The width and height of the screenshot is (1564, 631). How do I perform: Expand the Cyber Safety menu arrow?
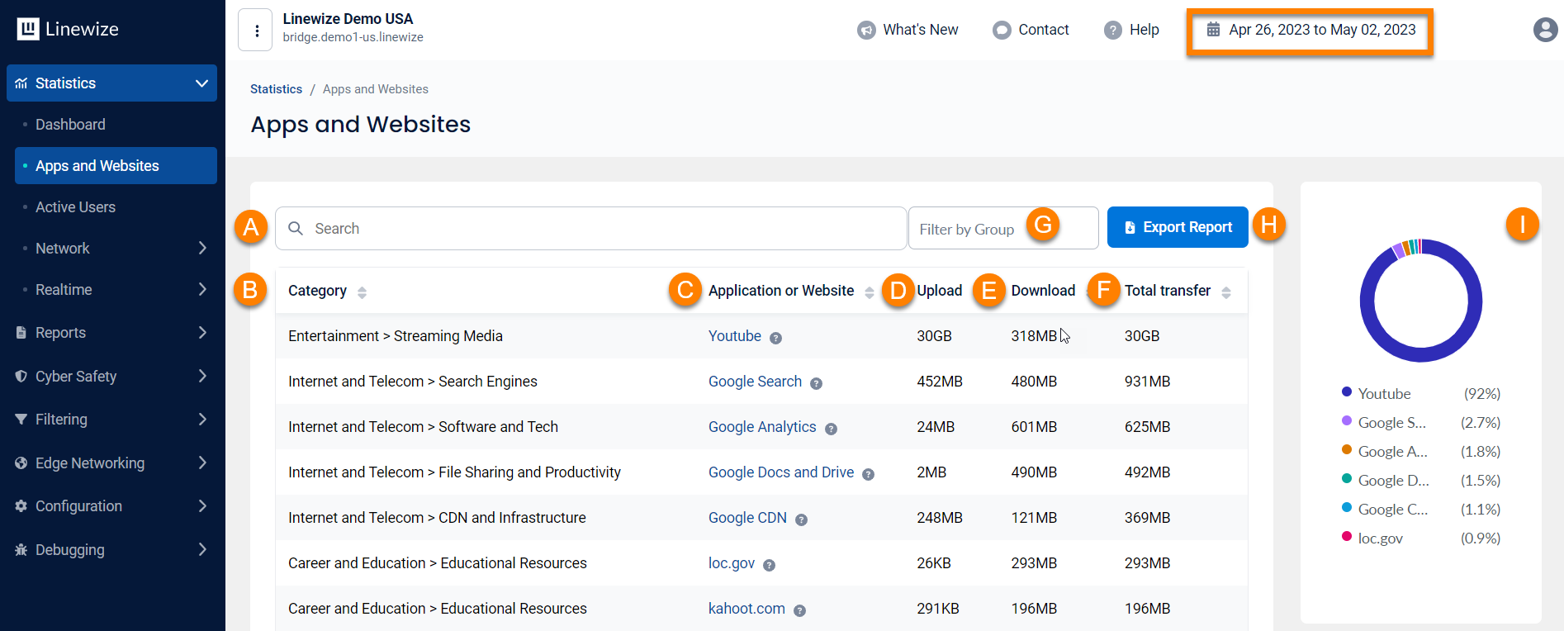coord(202,376)
